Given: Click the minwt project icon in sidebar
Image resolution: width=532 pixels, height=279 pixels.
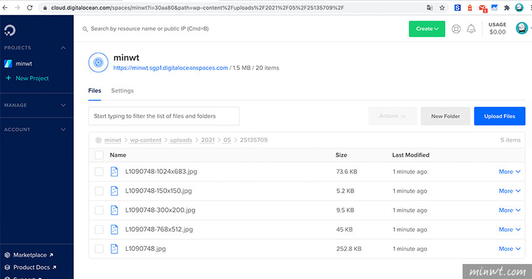Looking at the screenshot, I should coord(8,63).
